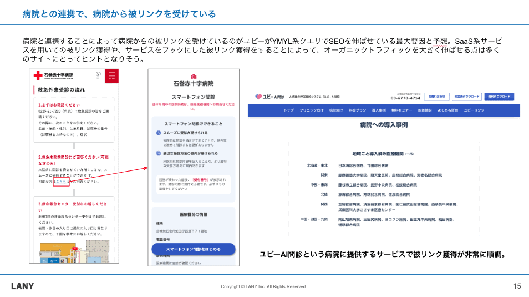The height and width of the screenshot is (297, 529).
Task: Click the 中部・東海 region label
Action: click(x=319, y=185)
